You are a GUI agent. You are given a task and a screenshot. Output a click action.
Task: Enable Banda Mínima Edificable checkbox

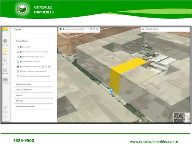tap(18, 62)
